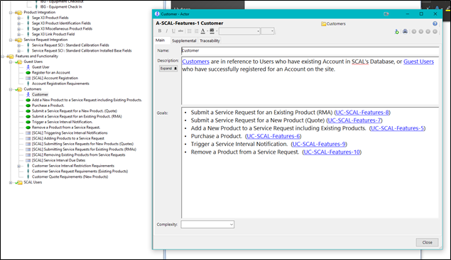This screenshot has height=260, width=451.
Task: Open the UC-SCAL-Features-8 link
Action: (x=362, y=113)
